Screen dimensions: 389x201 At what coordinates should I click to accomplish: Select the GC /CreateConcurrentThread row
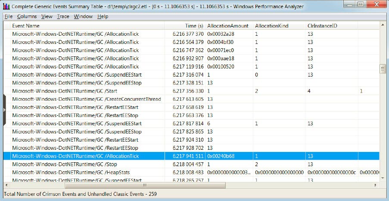[191, 99]
